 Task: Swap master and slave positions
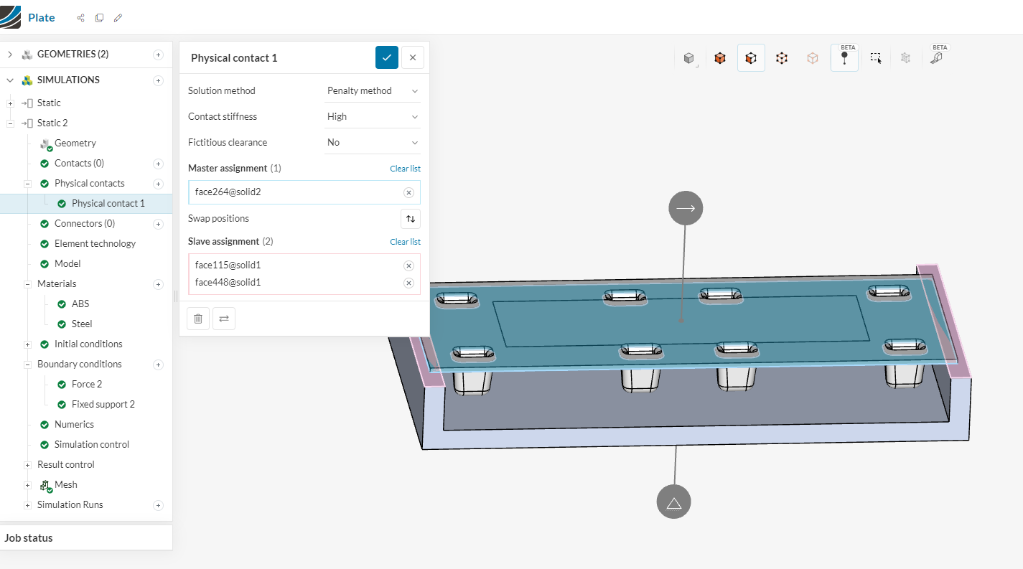[x=410, y=219]
